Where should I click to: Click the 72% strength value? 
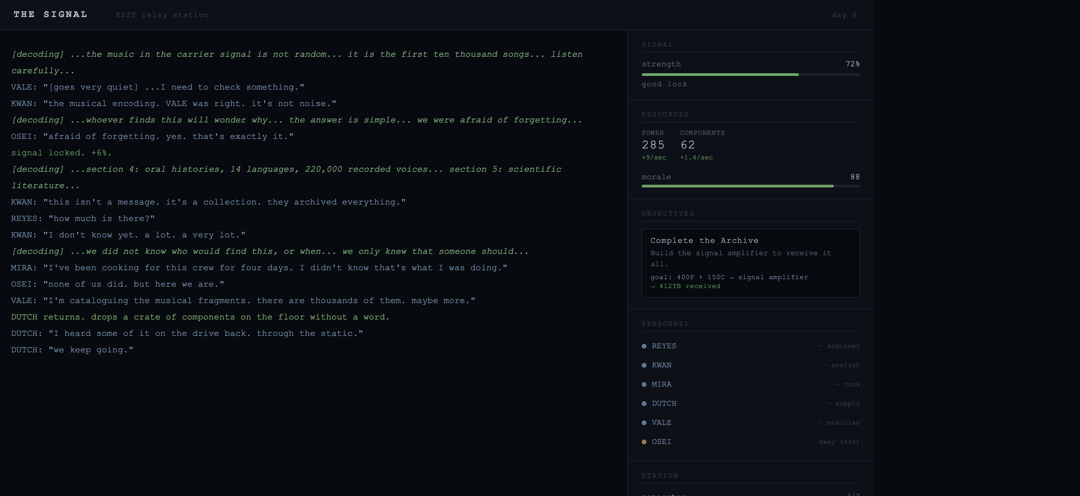[852, 64]
